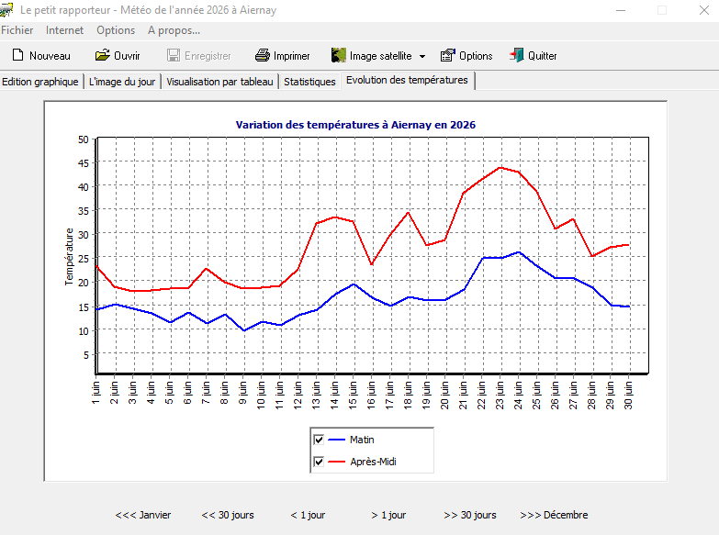Viewport: 719px width, 535px height.
Task: Click the Enregistrer floppy disk icon
Action: tap(174, 55)
